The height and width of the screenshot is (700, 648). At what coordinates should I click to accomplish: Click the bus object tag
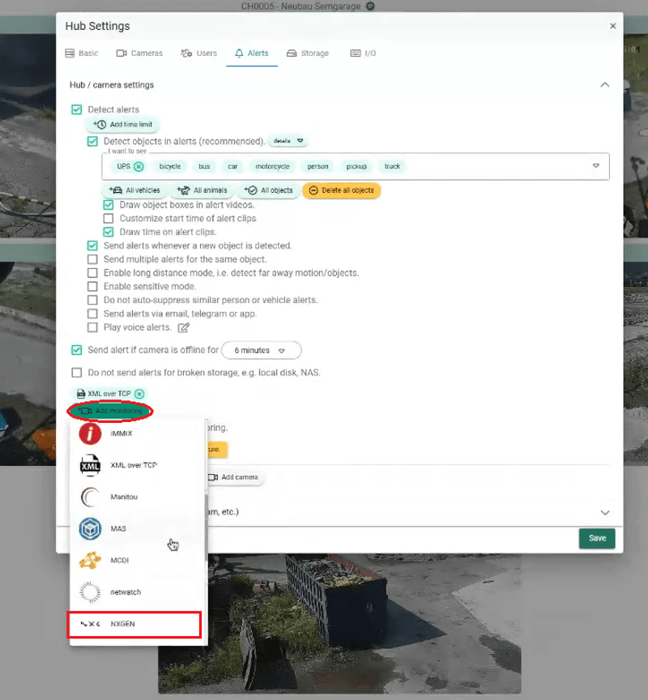coord(204,167)
